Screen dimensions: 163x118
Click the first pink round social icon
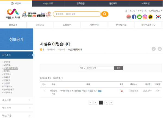pos(128,17)
